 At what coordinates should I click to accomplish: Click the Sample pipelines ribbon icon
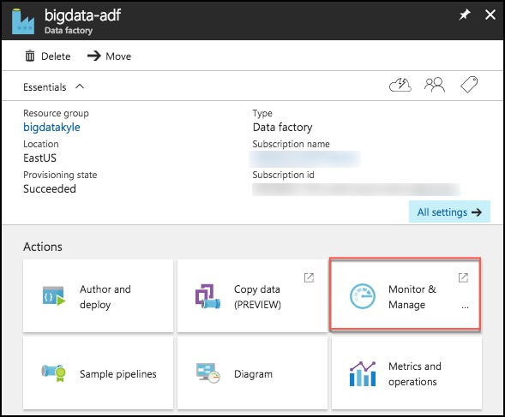[54, 373]
